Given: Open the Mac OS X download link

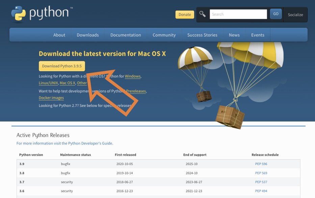Looking at the screenshot, I should click(68, 83).
